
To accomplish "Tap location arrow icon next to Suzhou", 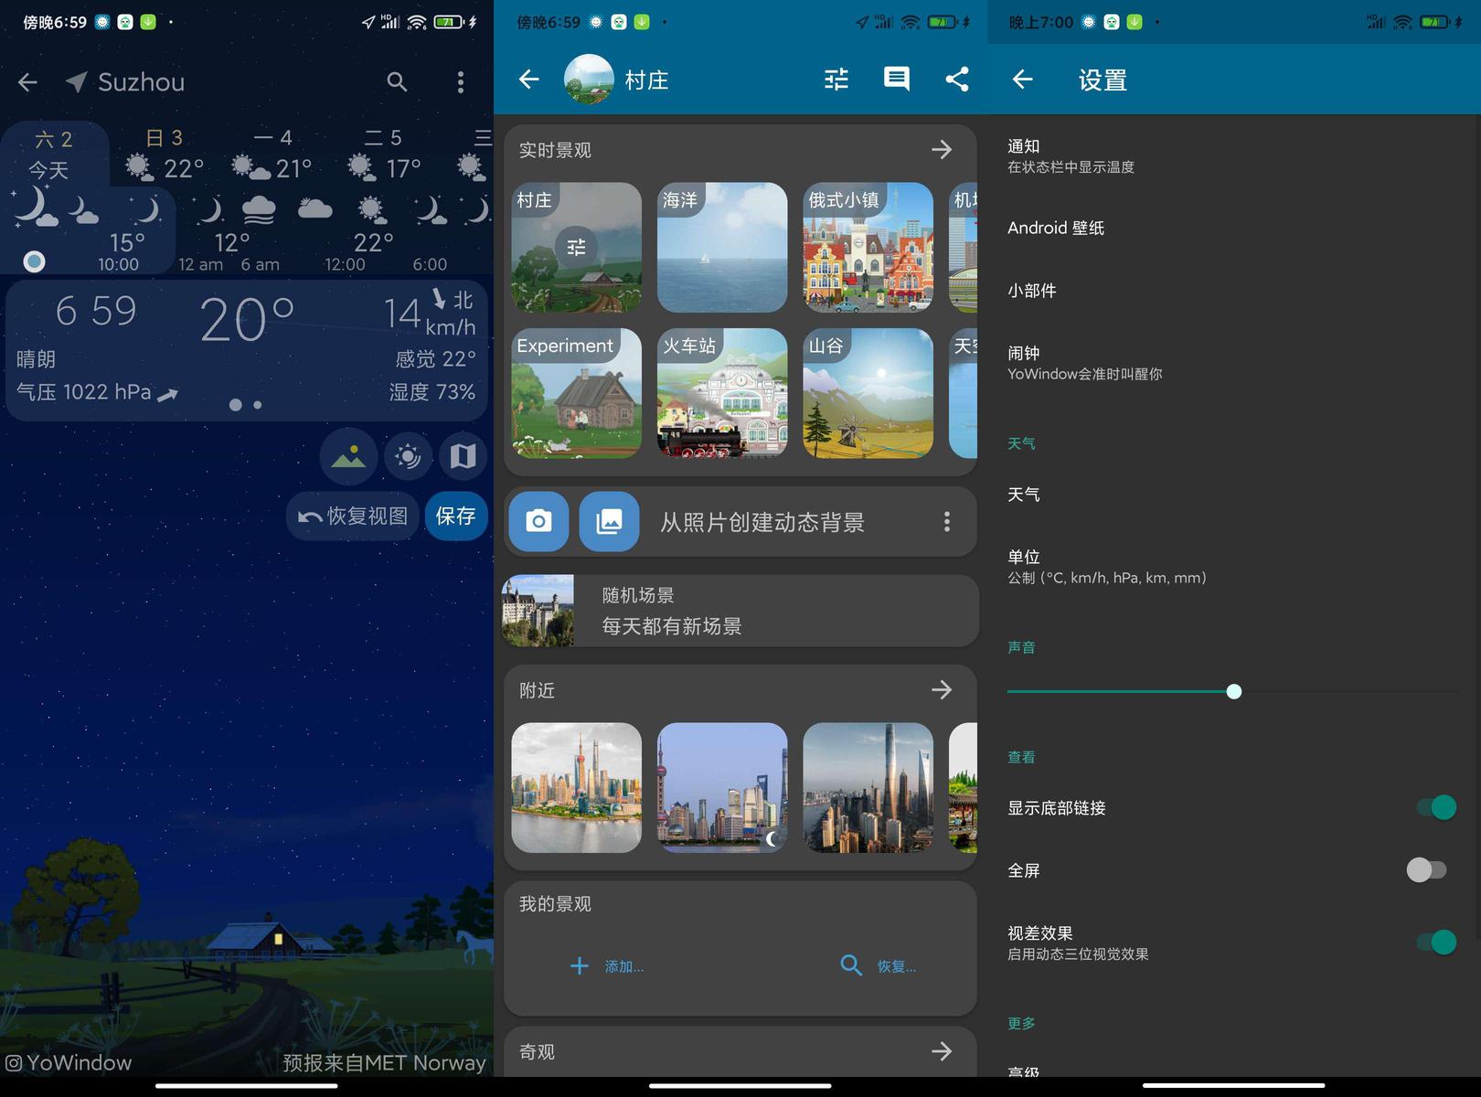I will 77,82.
